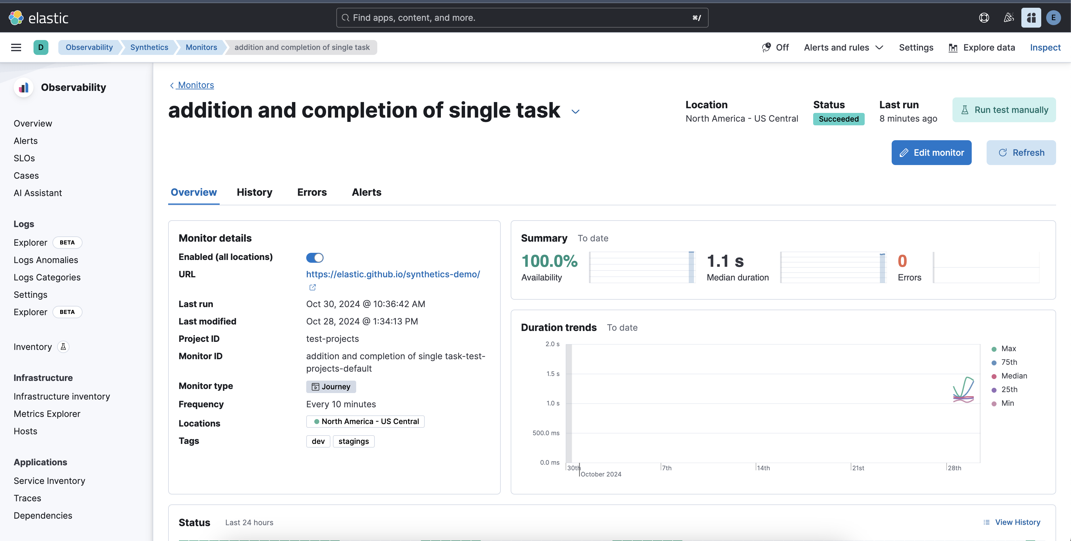Click Run test manually button
Image resolution: width=1071 pixels, height=541 pixels.
coord(1004,110)
